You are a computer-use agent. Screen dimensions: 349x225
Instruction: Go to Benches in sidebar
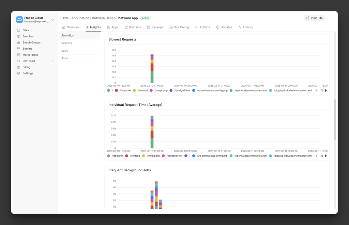pos(28,36)
